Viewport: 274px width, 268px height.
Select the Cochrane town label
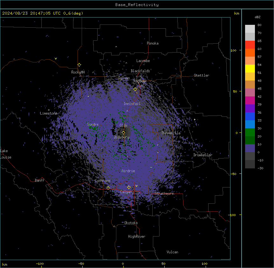click(x=102, y=181)
